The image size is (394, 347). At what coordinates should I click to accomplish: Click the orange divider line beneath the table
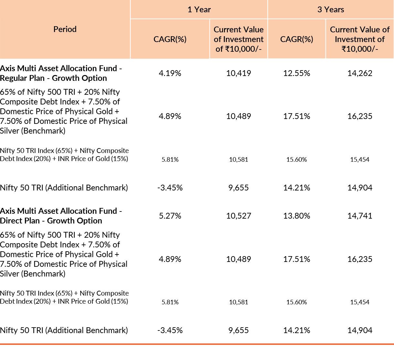tap(197, 344)
